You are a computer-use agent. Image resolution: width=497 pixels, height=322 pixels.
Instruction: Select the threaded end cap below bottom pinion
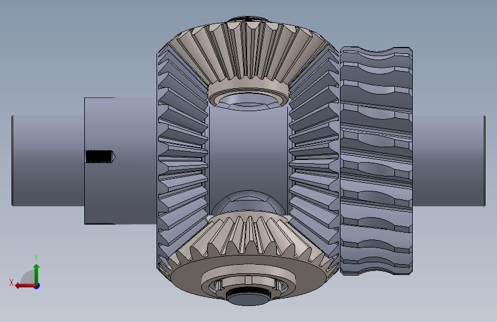tap(248, 296)
